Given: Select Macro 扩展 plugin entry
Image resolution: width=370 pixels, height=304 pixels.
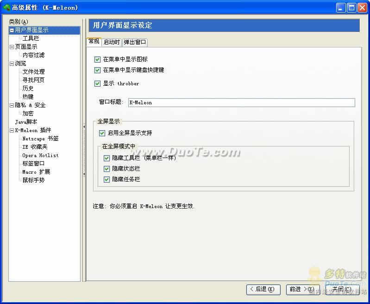Looking at the screenshot, I should (36, 172).
